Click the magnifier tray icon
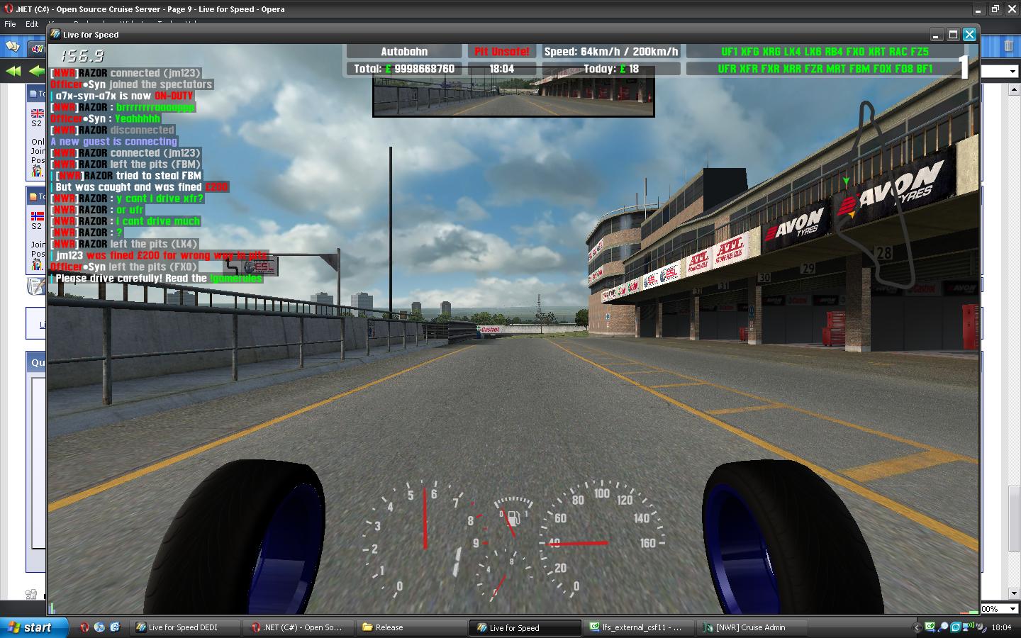This screenshot has width=1021, height=638. coord(944,627)
